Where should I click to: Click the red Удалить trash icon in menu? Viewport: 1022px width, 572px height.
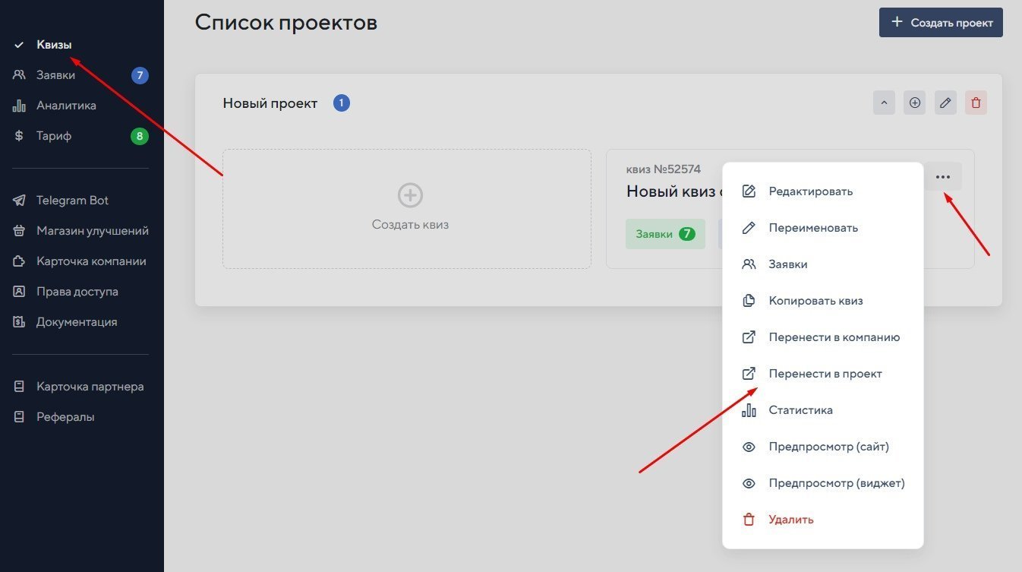click(x=749, y=520)
